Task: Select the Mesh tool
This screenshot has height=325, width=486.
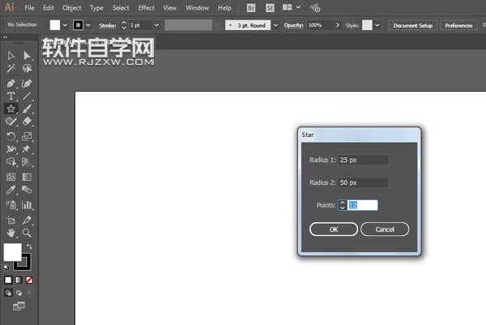Action: tap(11, 177)
